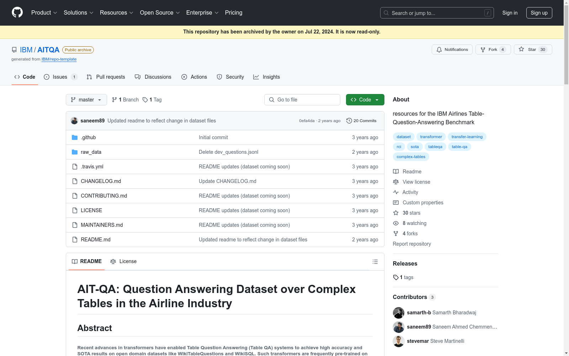The image size is (569, 356).
Task: Click the README.md file icon
Action: pos(75,240)
